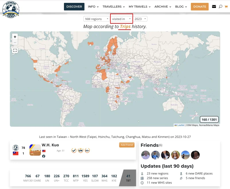Open the mail envelope icon
Screen dimensions: 230x189
coord(214,7)
